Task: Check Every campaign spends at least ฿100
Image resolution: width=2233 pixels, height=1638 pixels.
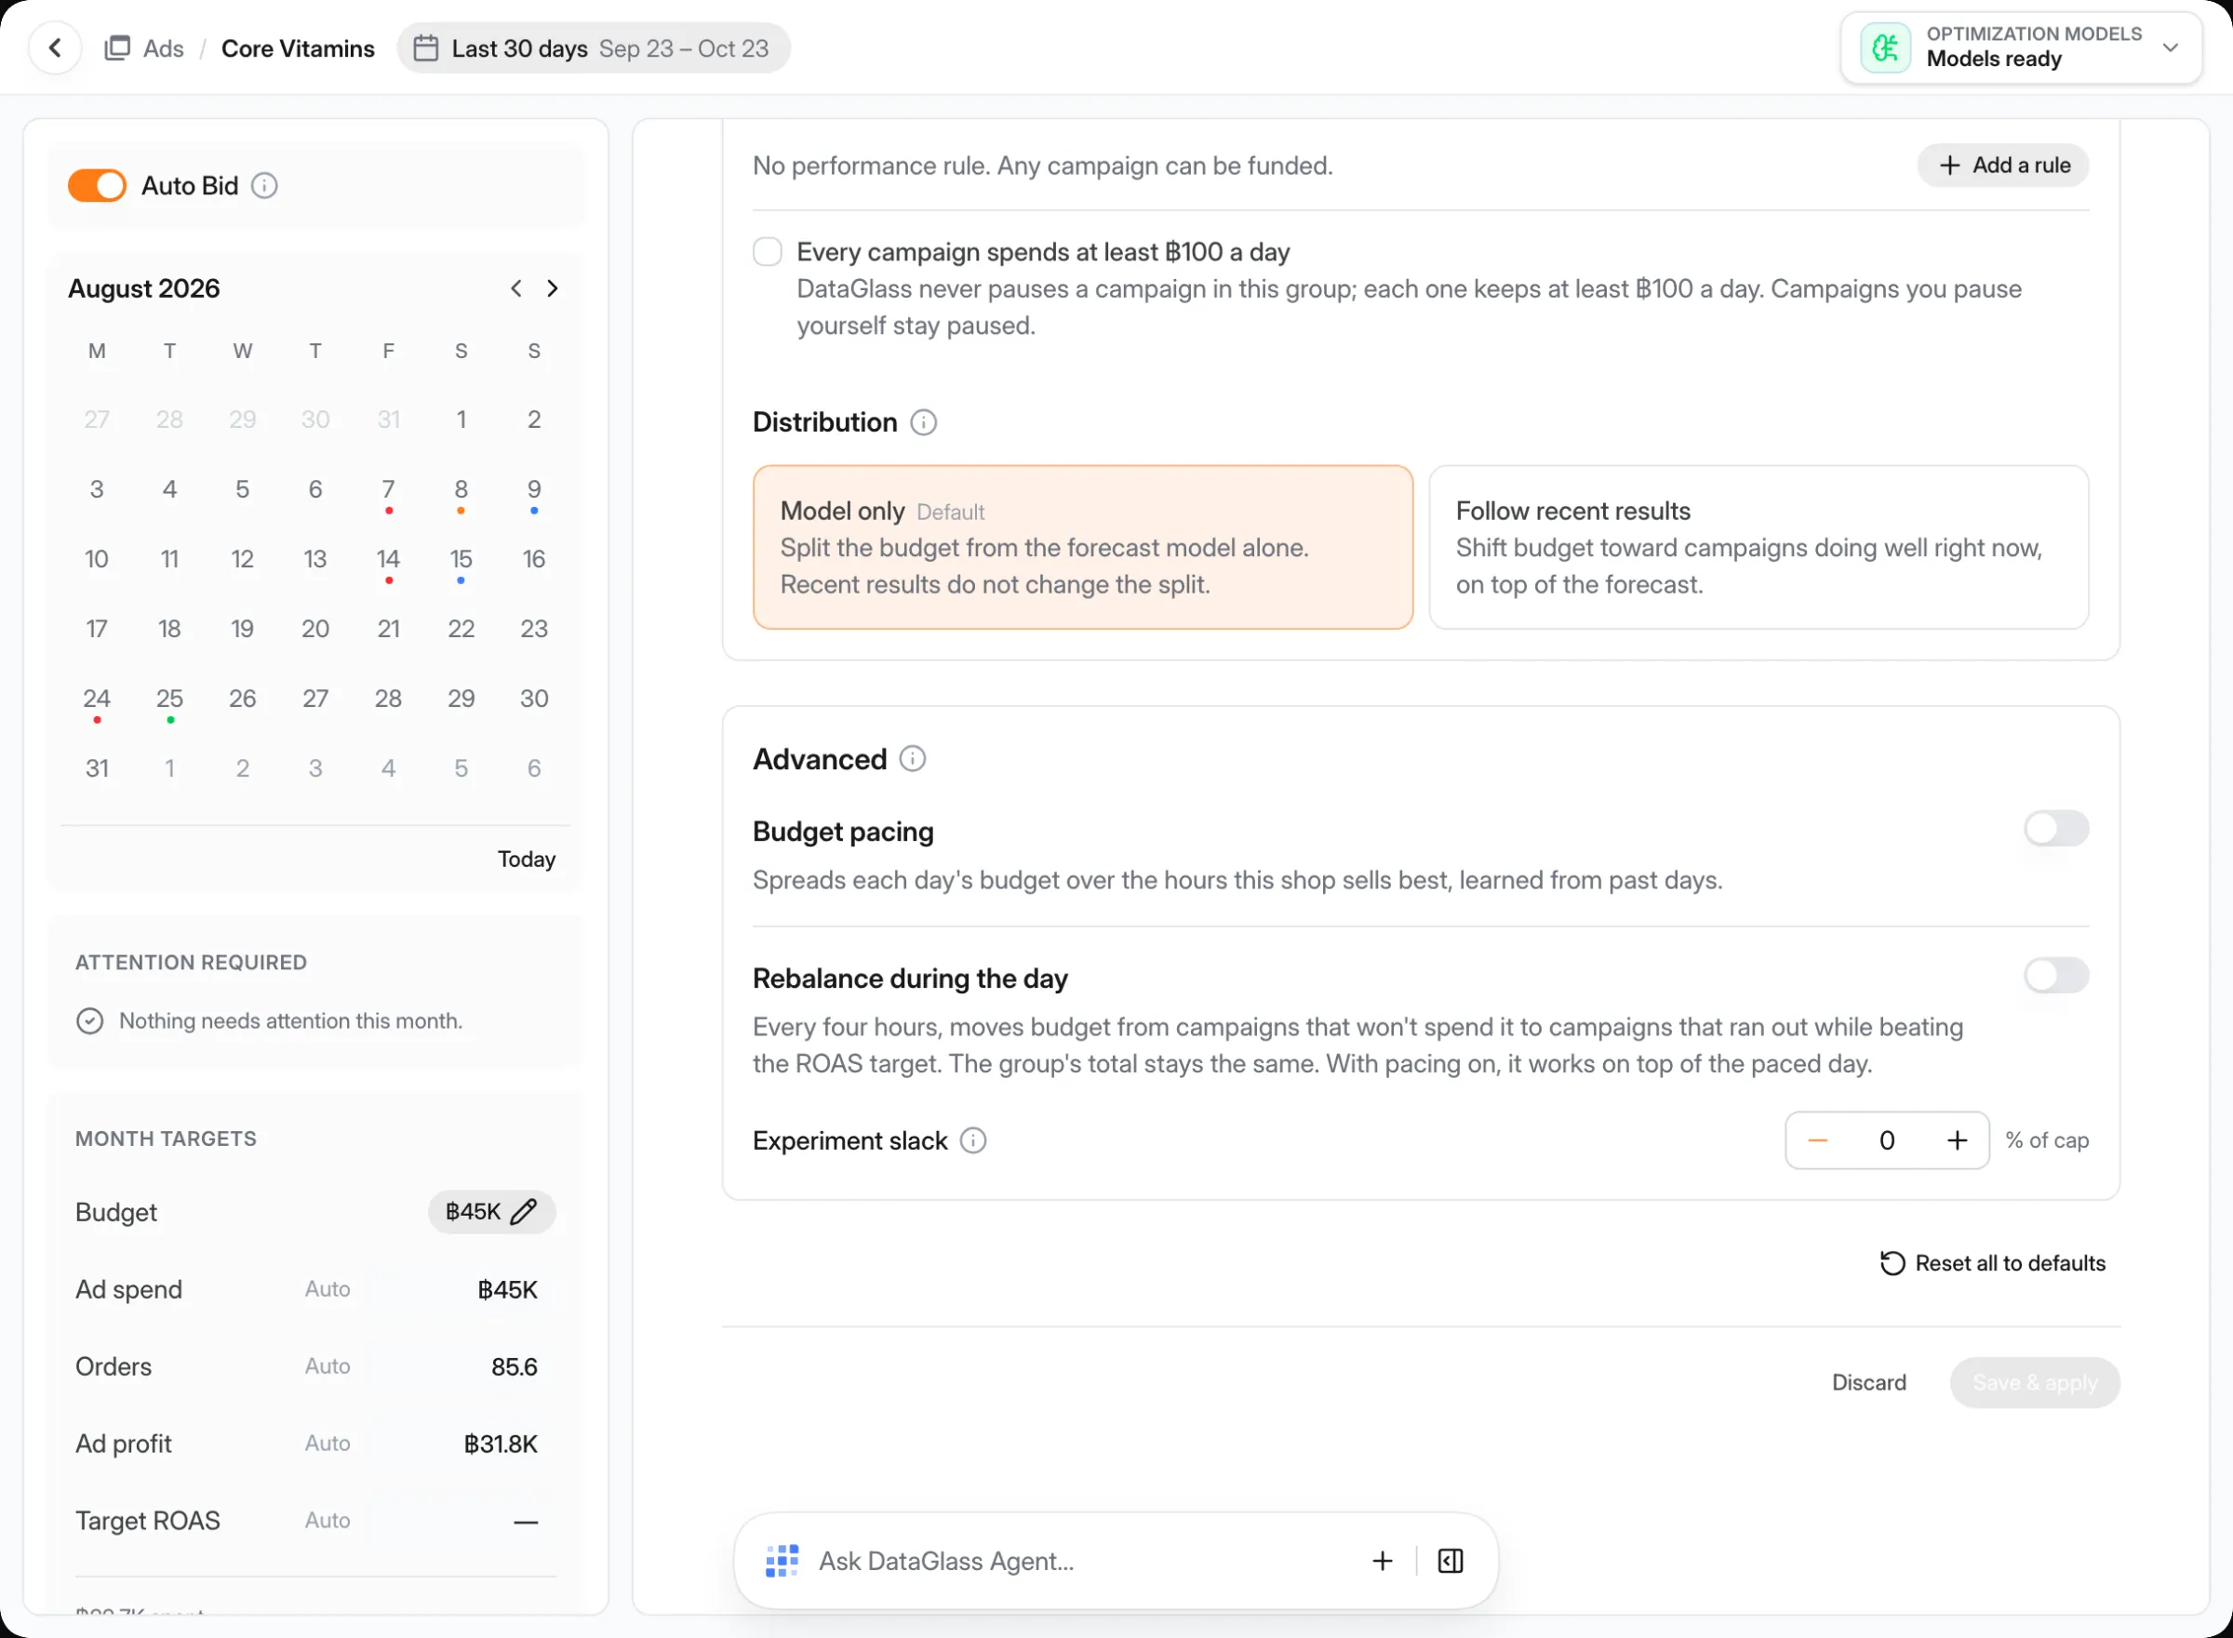Action: point(767,252)
